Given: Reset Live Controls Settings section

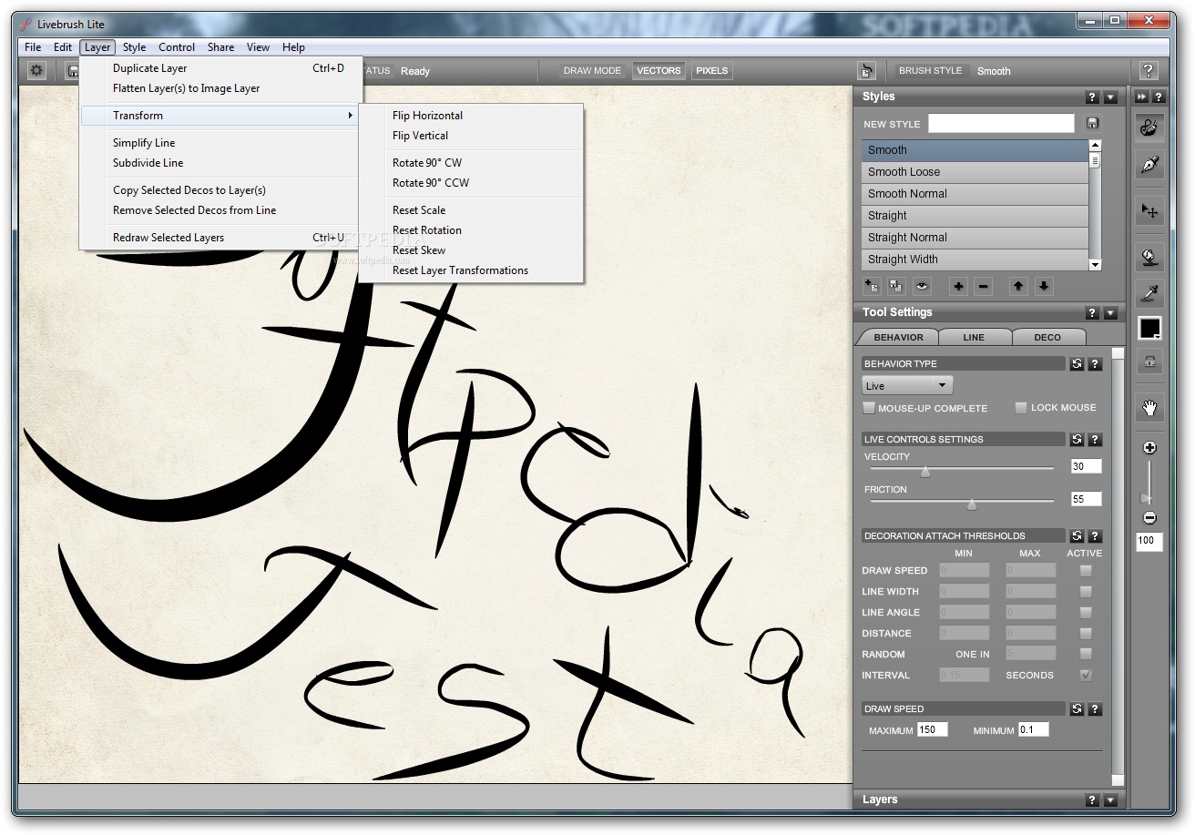Looking at the screenshot, I should click(x=1077, y=439).
